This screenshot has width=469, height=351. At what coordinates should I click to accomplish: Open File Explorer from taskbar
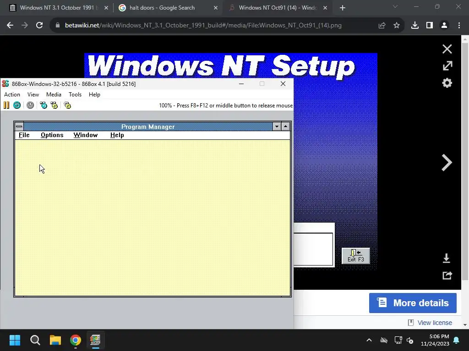[x=55, y=340]
